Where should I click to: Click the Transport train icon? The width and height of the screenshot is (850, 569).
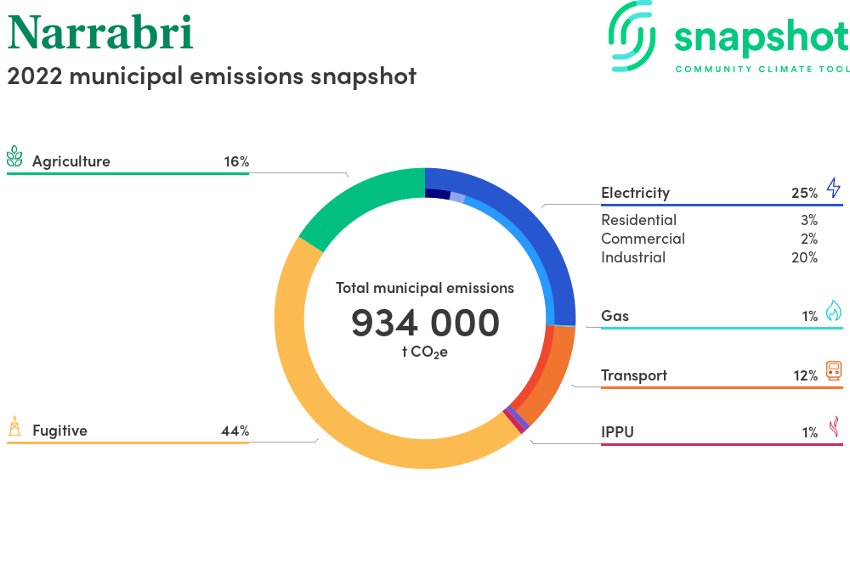coord(833,371)
